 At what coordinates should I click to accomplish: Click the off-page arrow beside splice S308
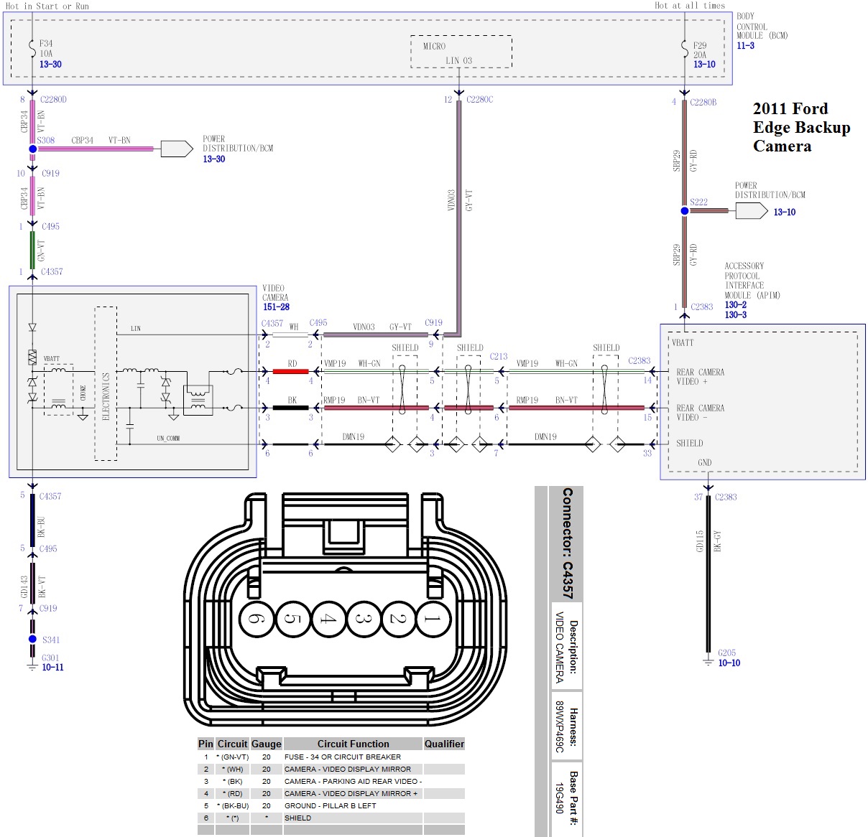coord(177,149)
